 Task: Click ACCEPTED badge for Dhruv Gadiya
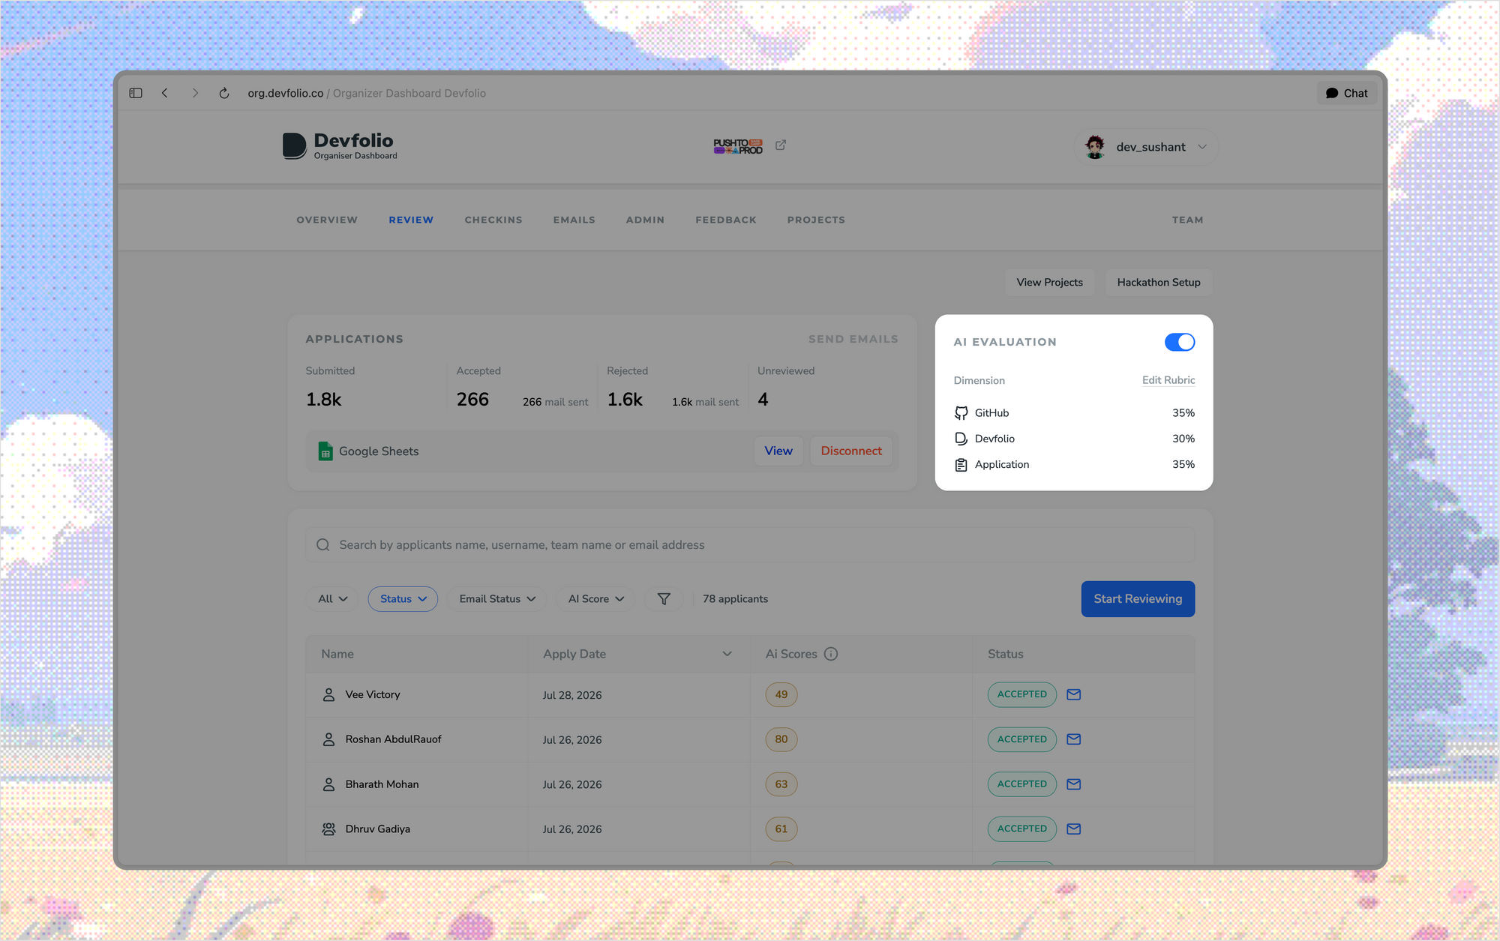pos(1022,829)
